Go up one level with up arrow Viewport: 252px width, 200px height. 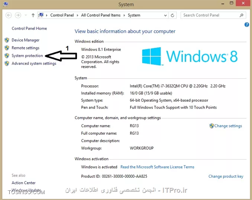33,15
